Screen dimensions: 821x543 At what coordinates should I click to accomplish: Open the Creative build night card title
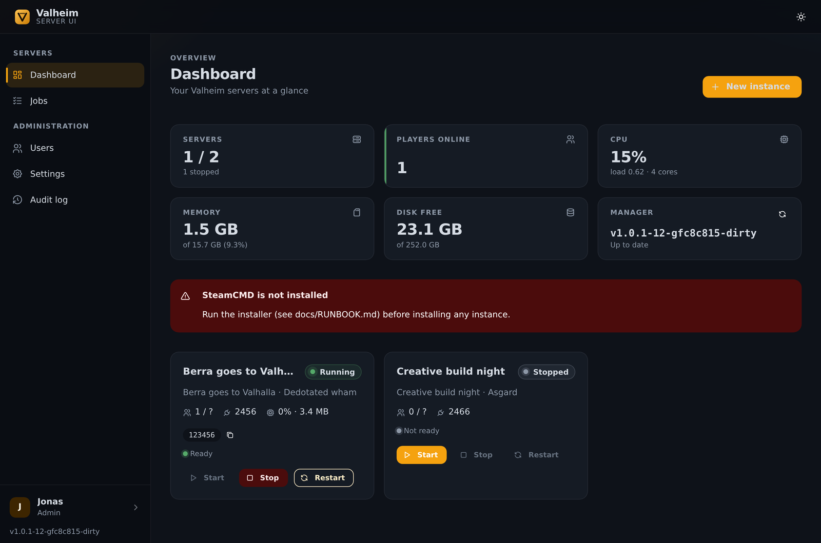click(x=451, y=371)
